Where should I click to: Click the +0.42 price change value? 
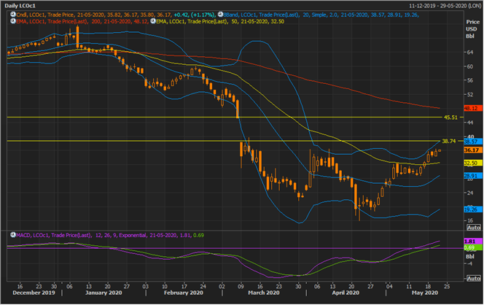(181, 15)
